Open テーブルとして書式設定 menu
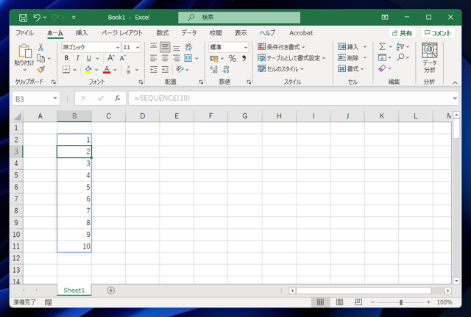 click(291, 58)
